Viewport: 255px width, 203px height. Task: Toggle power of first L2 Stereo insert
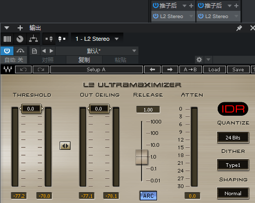155,16
